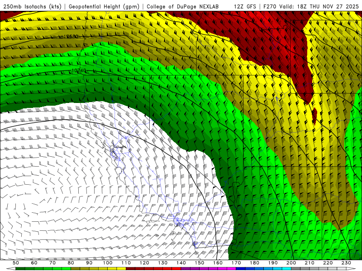Click the 190 value on the color scale
Viewport: 362px width, 271px height.
273,263
